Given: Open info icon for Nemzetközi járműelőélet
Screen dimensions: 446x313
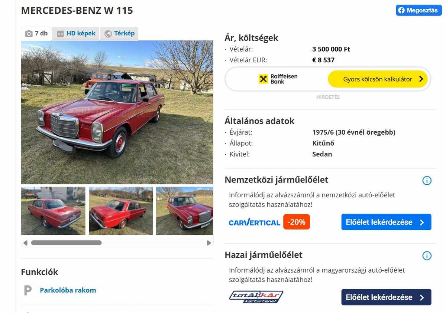Looking at the screenshot, I should pos(427,181).
